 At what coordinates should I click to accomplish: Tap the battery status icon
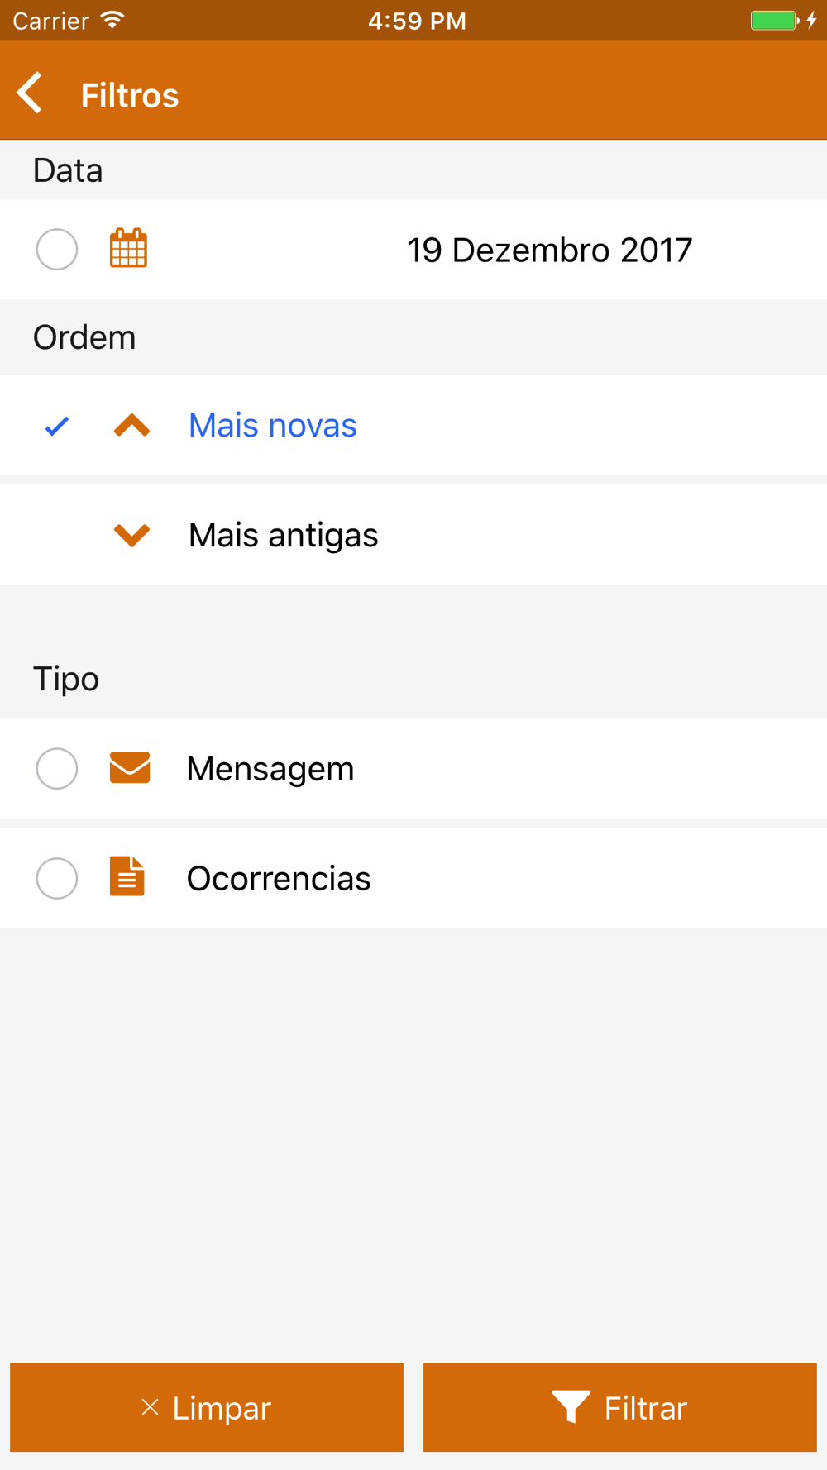click(774, 21)
